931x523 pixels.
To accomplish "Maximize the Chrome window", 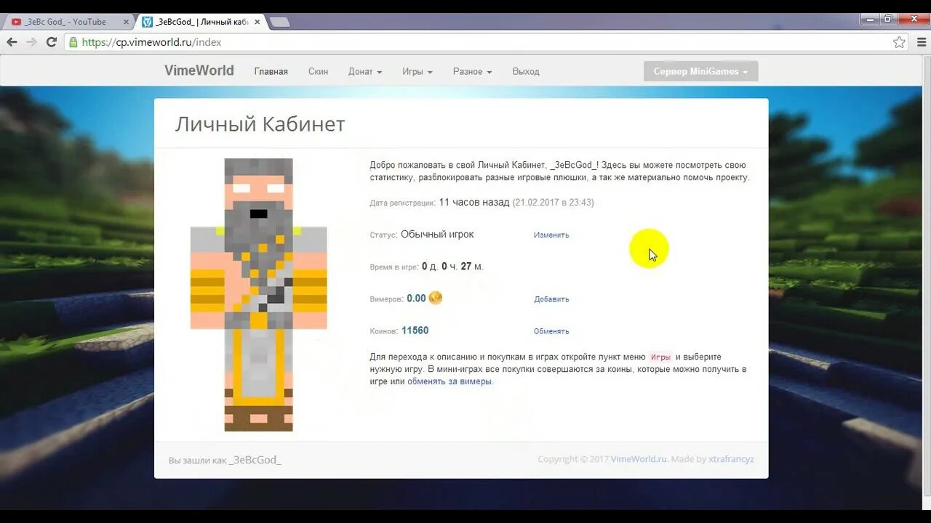I will point(889,20).
